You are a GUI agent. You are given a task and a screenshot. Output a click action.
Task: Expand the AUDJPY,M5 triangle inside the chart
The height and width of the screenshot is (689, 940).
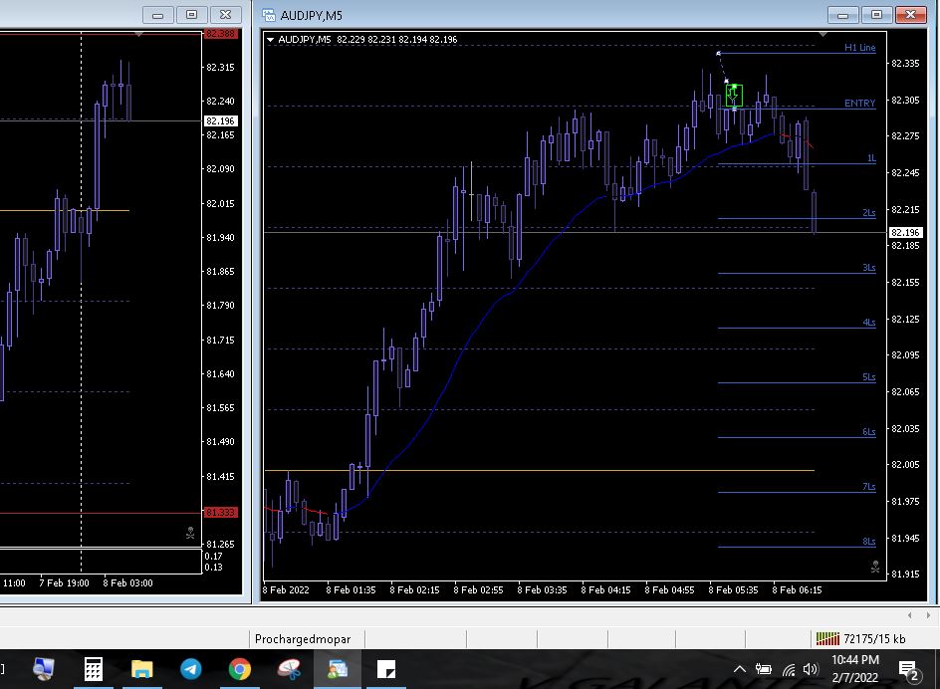tap(271, 40)
